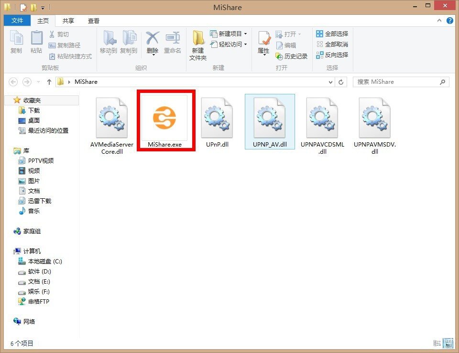Open the Quick Access Toolbar customize arrow
The height and width of the screenshot is (353, 459).
[43, 7]
